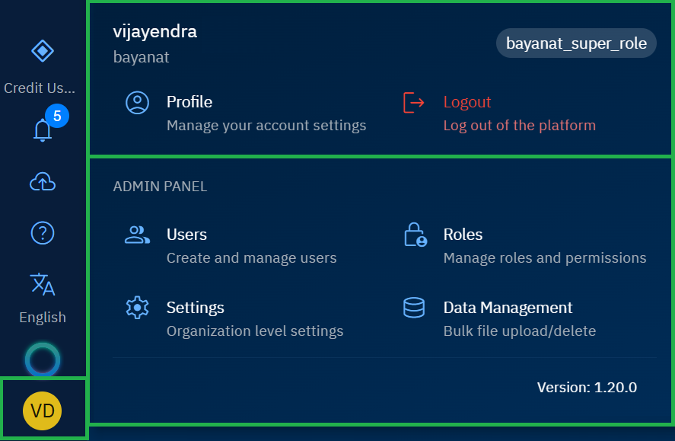The height and width of the screenshot is (441, 675).
Task: Click the bayanat_super_role badge
Action: click(x=576, y=43)
